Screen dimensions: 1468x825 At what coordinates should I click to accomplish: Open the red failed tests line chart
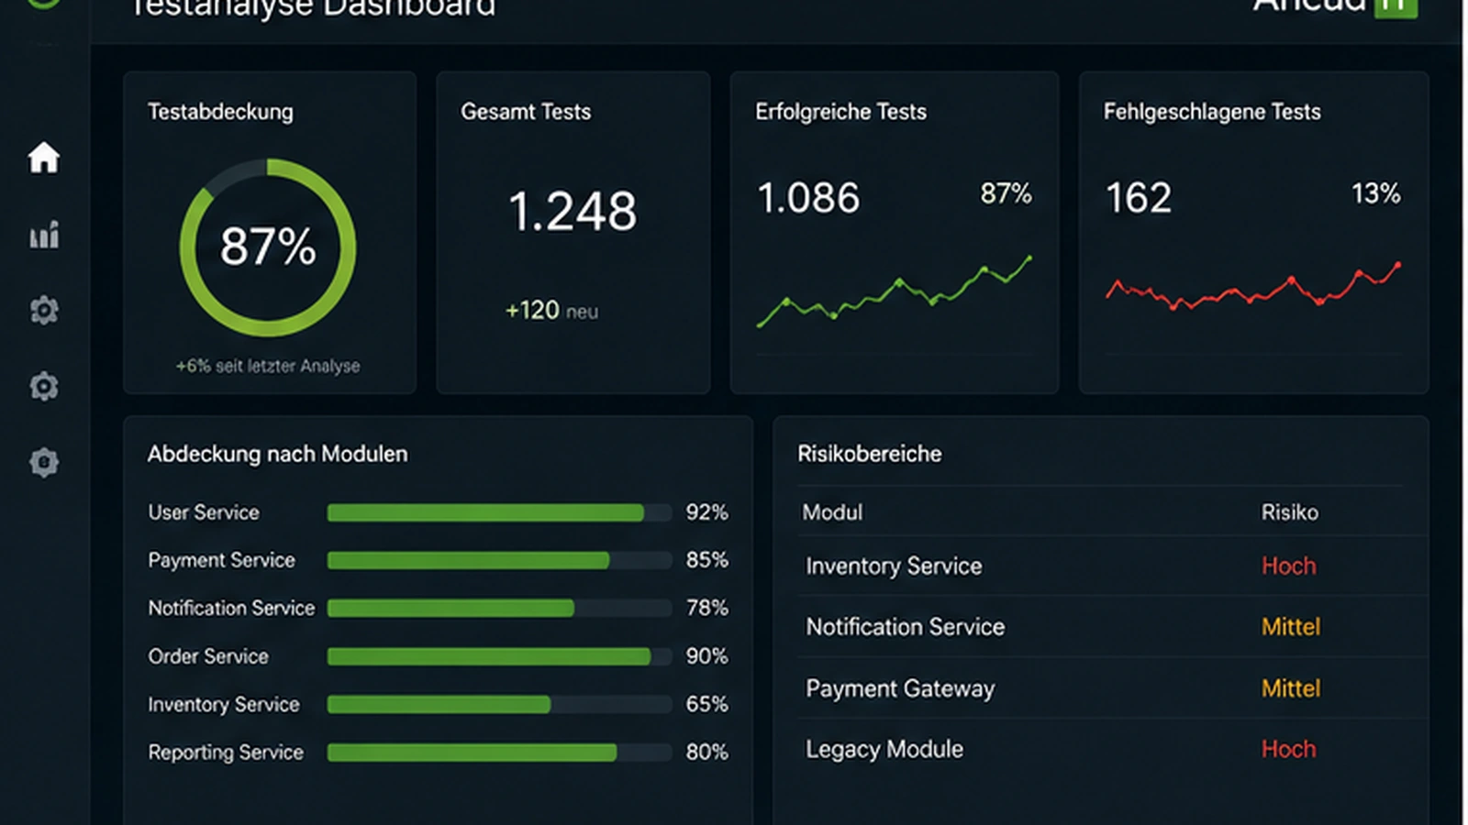(1253, 287)
